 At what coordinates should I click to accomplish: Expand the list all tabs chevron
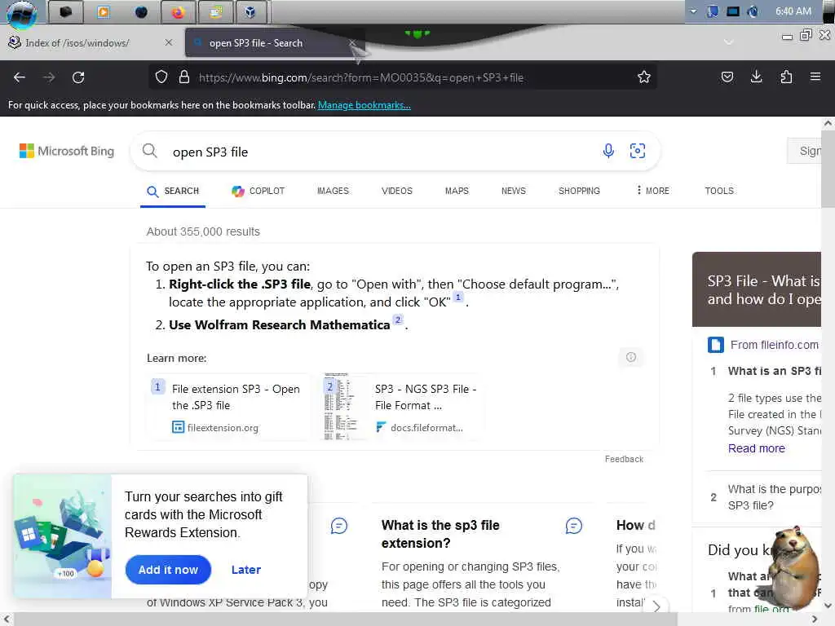[728, 42]
